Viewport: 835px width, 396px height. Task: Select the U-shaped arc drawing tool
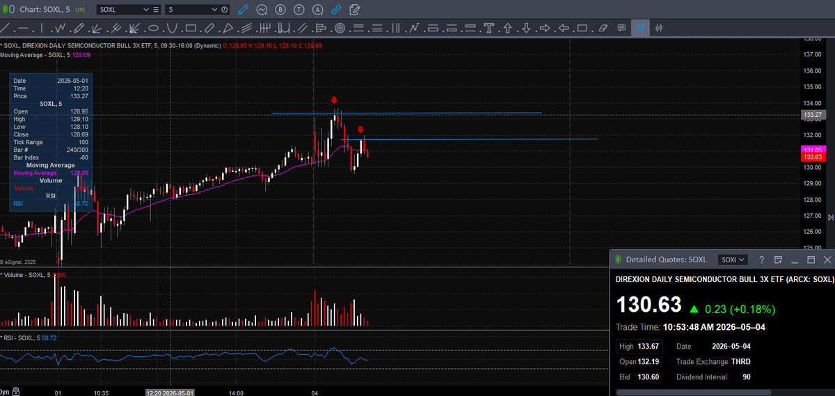point(172,29)
